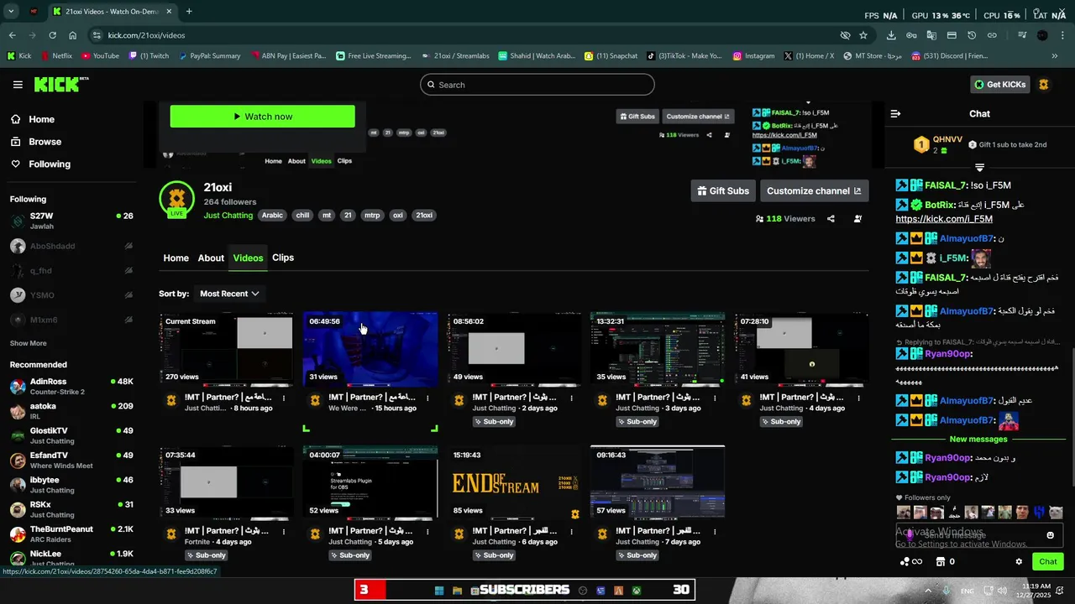Open options dots on the 8 hours ago video

point(284,398)
